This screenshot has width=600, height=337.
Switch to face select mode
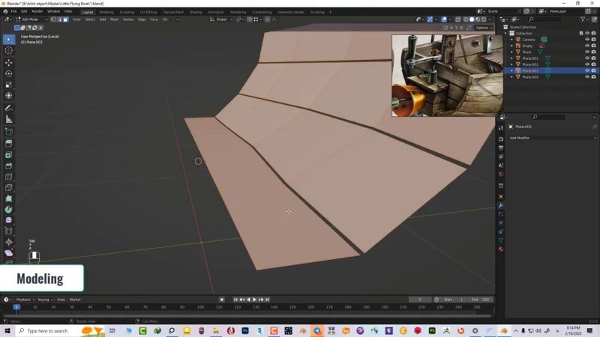pyautogui.click(x=65, y=19)
